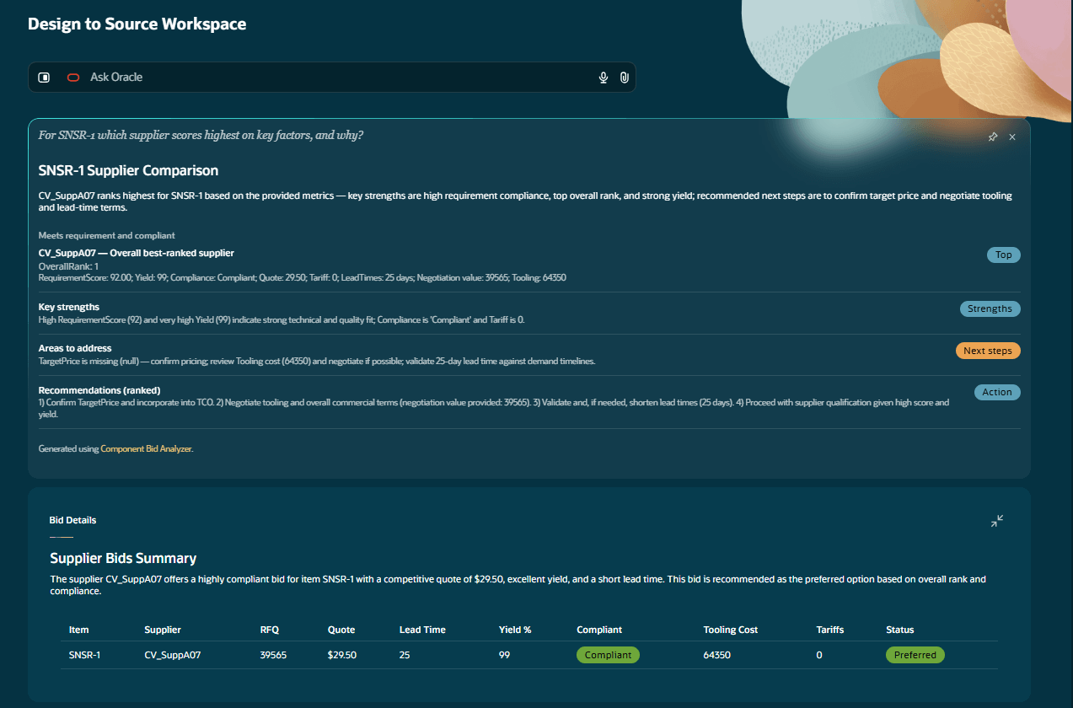Activate the microphone voice input icon
This screenshot has width=1073, height=708.
tap(603, 77)
